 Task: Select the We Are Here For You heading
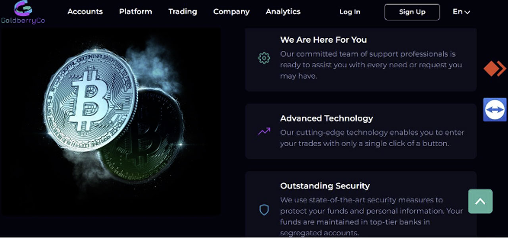pos(323,40)
